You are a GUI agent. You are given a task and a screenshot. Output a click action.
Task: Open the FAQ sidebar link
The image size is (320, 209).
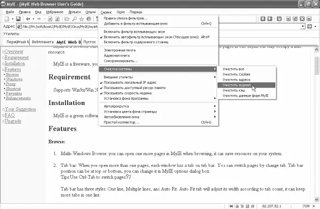10,115
